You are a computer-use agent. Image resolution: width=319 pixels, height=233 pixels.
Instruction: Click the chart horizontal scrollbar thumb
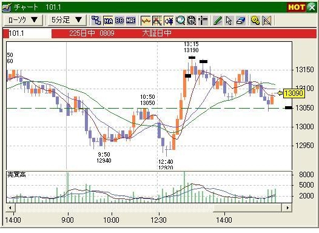pyautogui.click(x=248, y=208)
